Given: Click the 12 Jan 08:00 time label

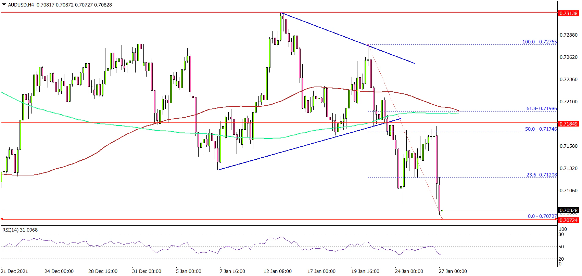Looking at the screenshot, I should [x=278, y=271].
